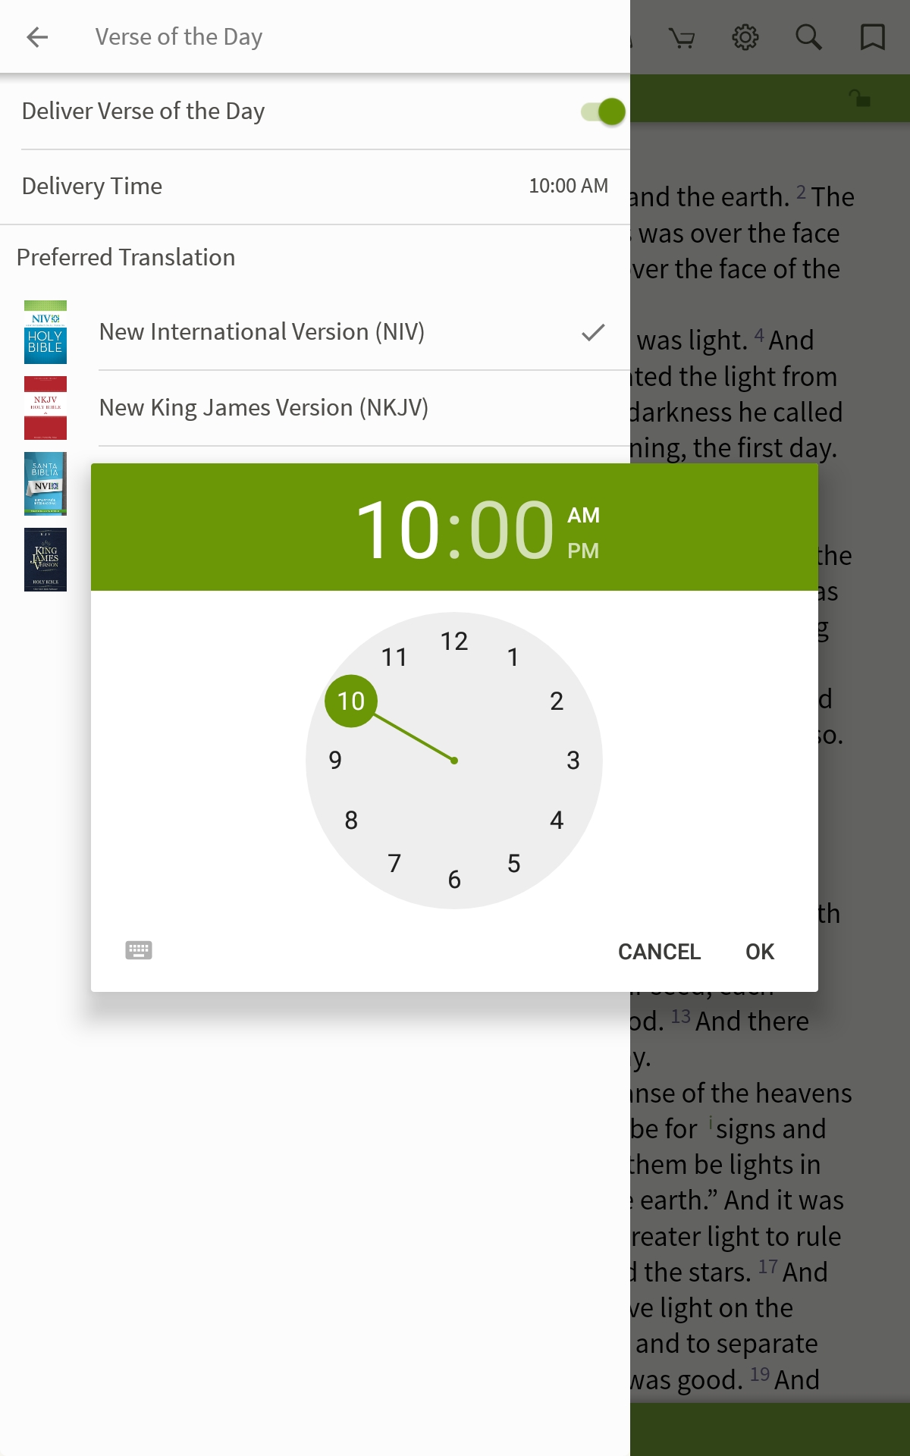Click the search magnifier icon
This screenshot has width=910, height=1456.
click(808, 36)
